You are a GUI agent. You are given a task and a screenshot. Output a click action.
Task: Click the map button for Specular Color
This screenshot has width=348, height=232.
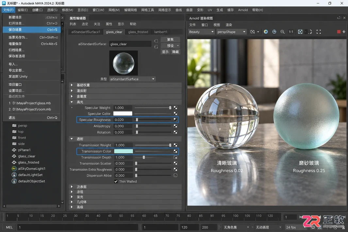(x=175, y=113)
